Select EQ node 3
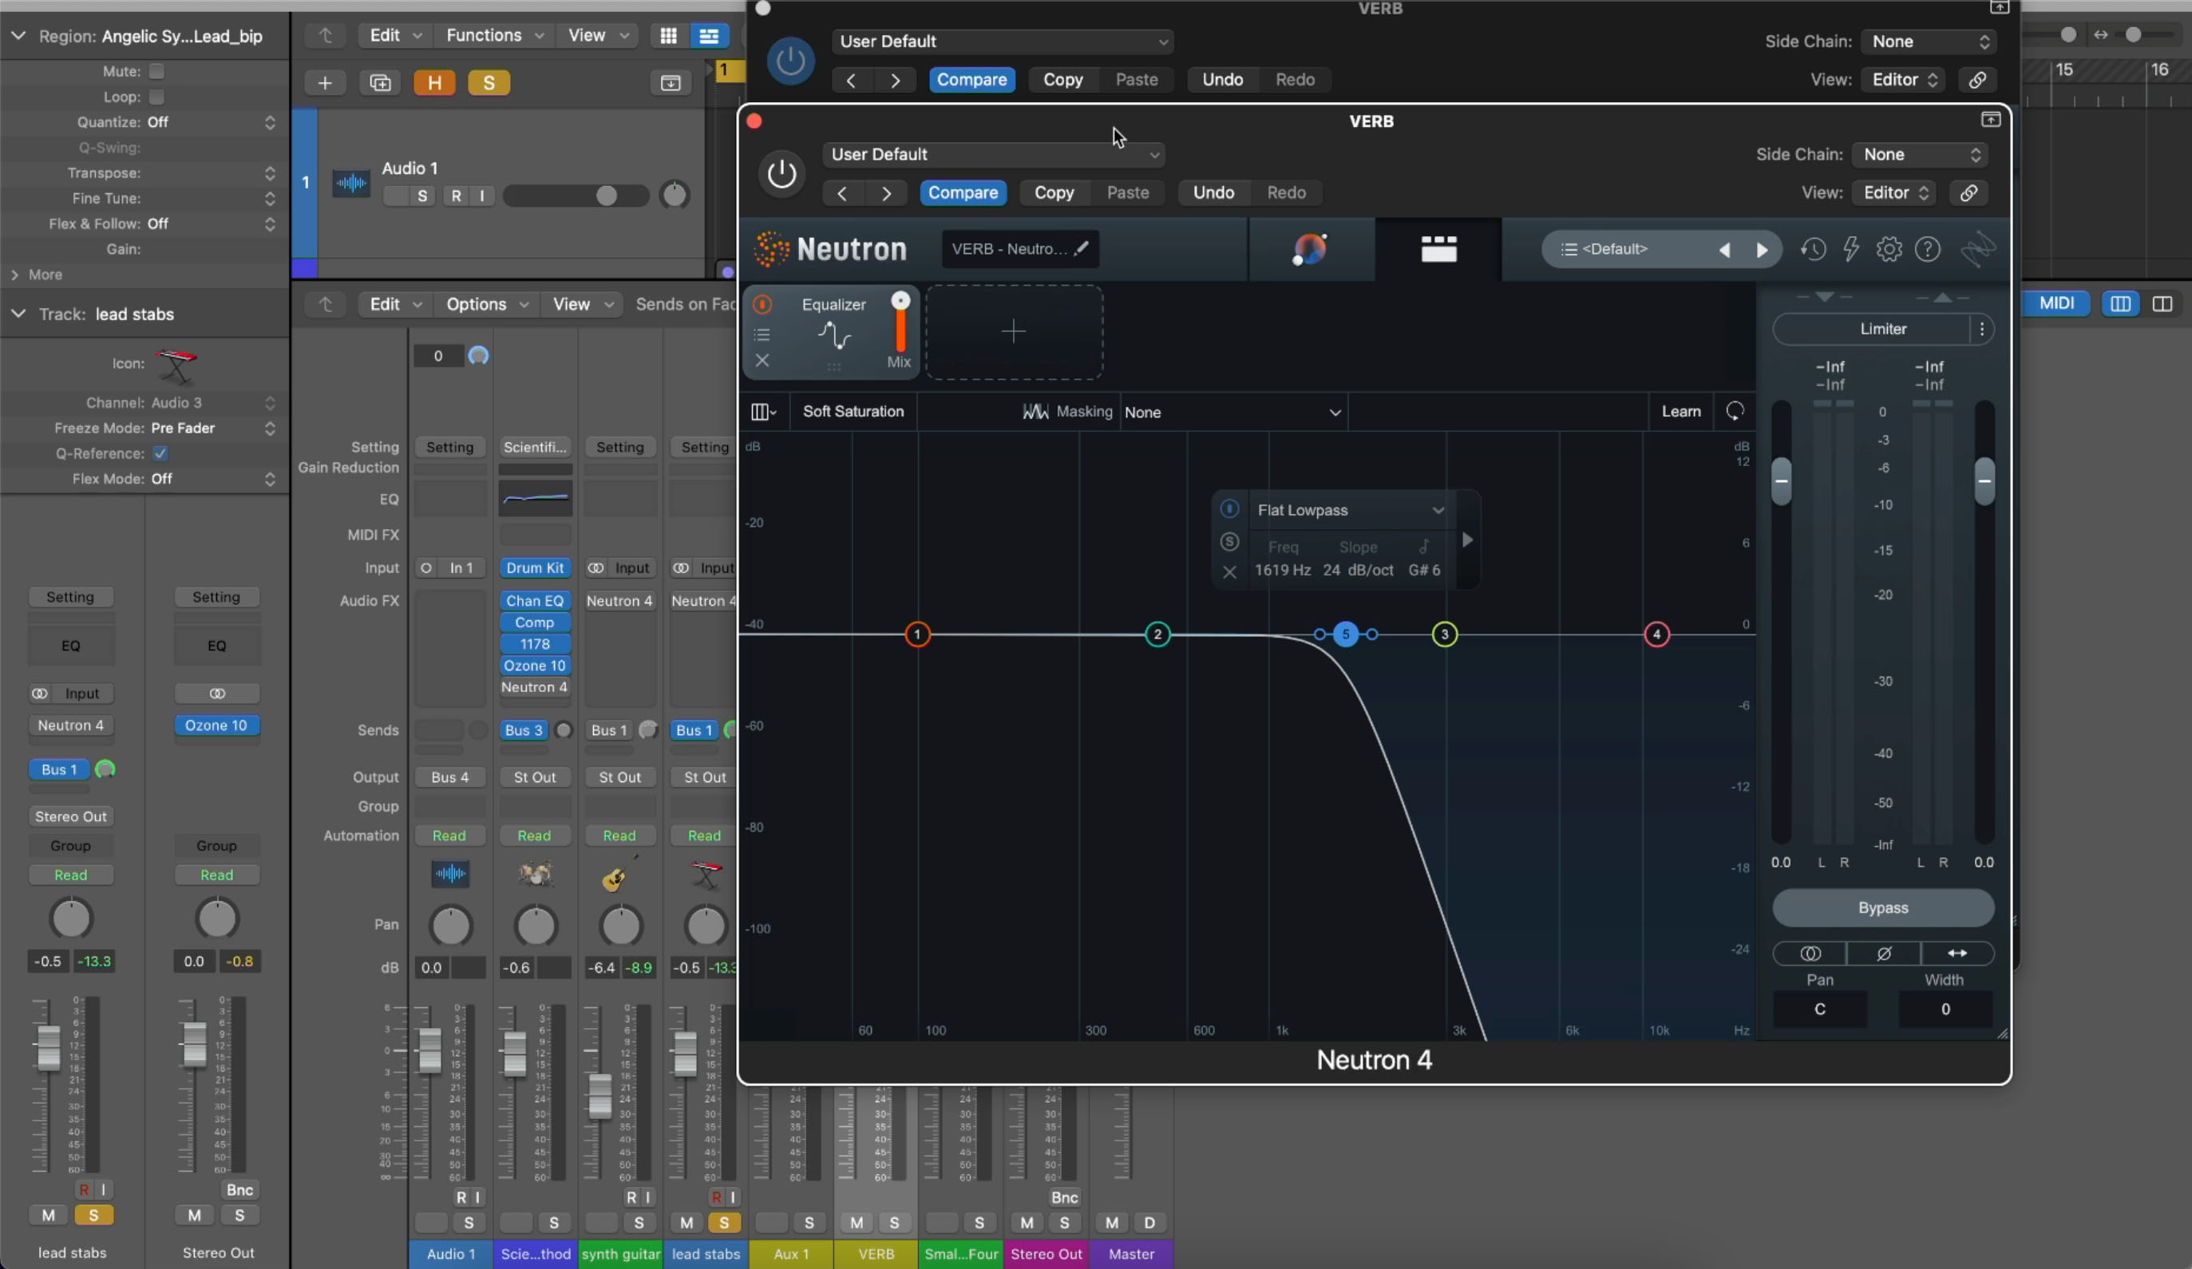The image size is (2192, 1269). click(1445, 634)
